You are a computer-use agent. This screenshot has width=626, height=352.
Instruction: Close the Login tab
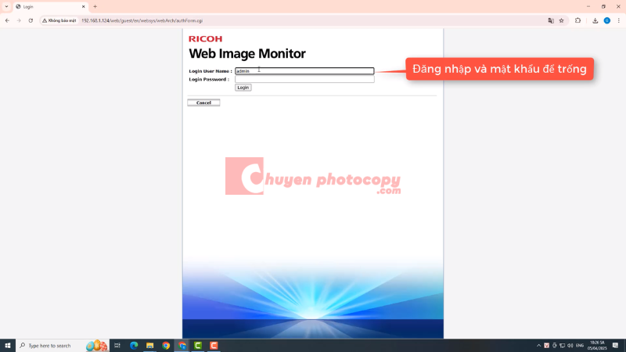point(84,7)
